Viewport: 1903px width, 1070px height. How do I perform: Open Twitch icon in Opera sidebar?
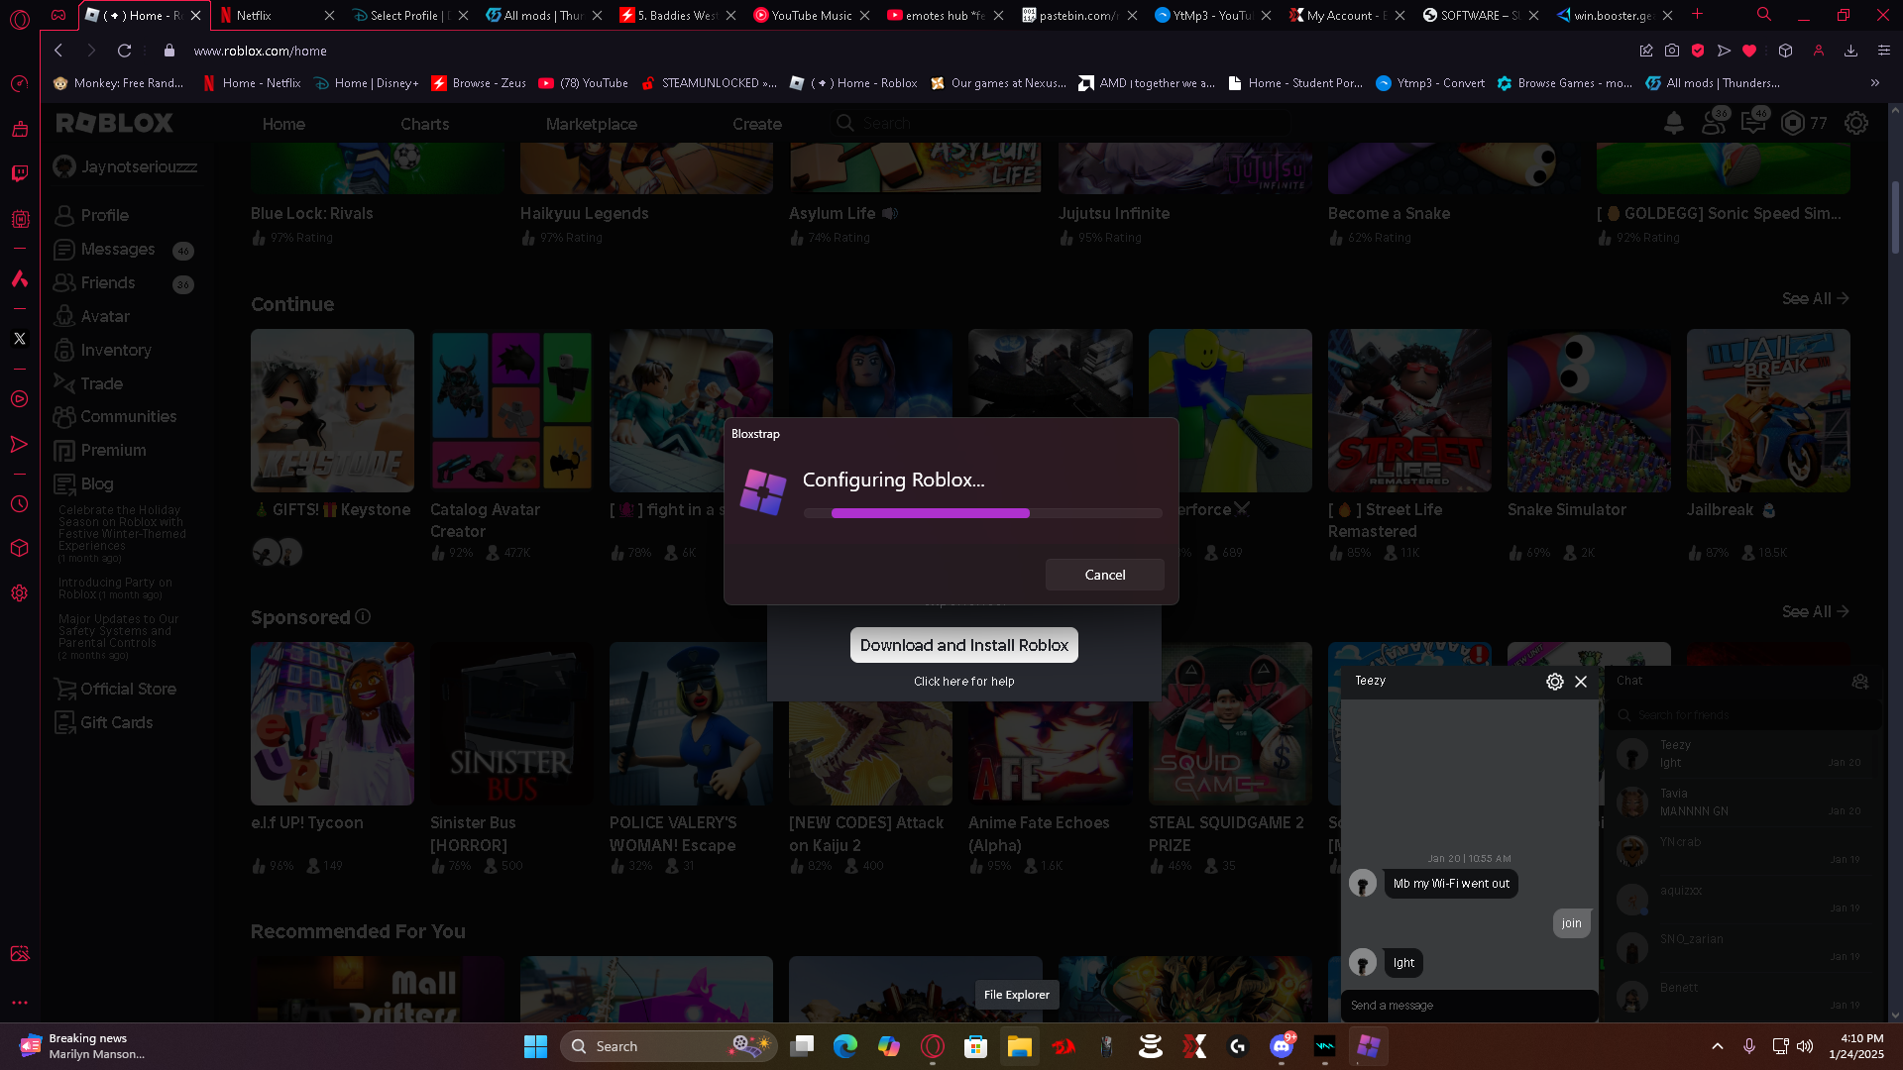[x=19, y=173]
